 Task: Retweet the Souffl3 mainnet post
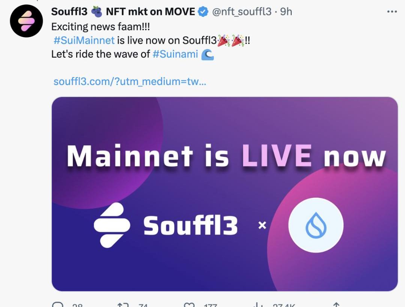(x=123, y=305)
